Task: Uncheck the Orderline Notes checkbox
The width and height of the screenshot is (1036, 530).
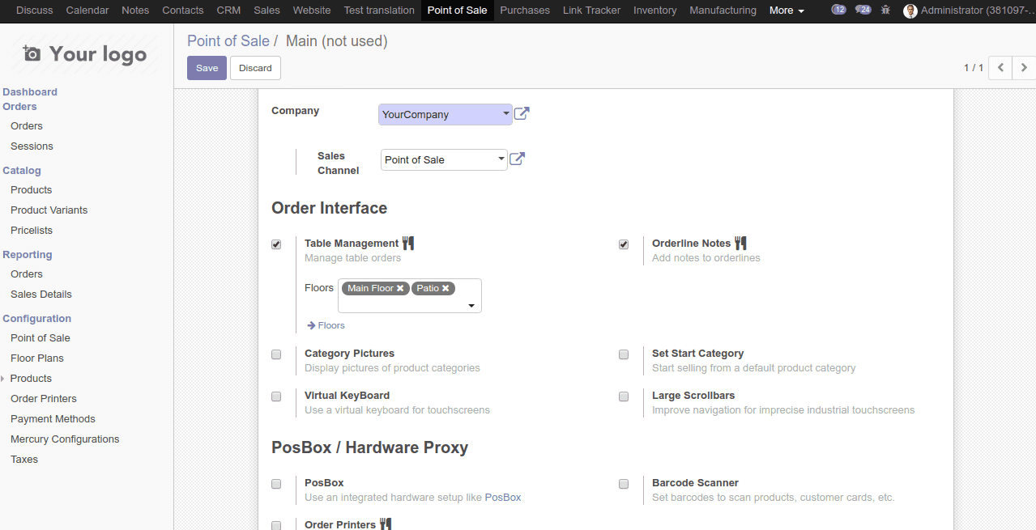Action: click(623, 244)
